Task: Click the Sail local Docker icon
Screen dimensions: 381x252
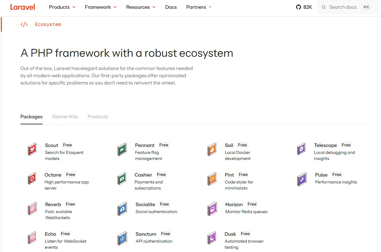Action: pos(212,149)
